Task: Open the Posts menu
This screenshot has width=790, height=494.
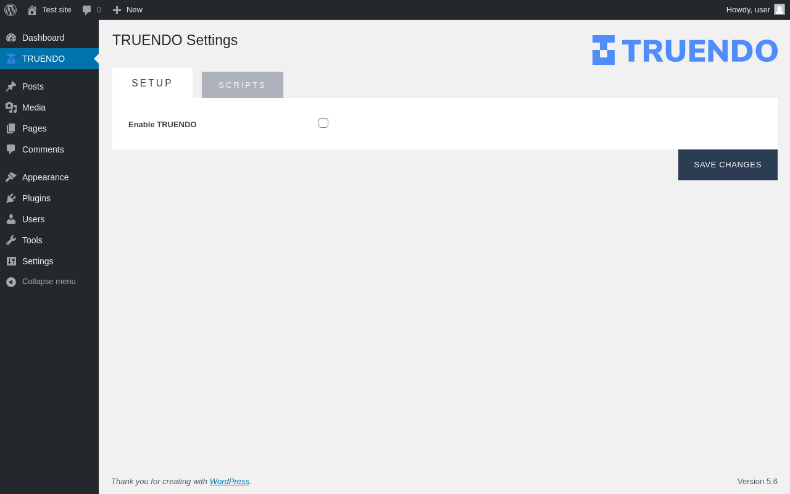Action: (x=49, y=86)
